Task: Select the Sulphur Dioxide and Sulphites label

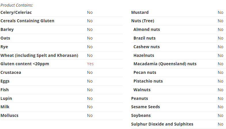Action: [x=162, y=124]
